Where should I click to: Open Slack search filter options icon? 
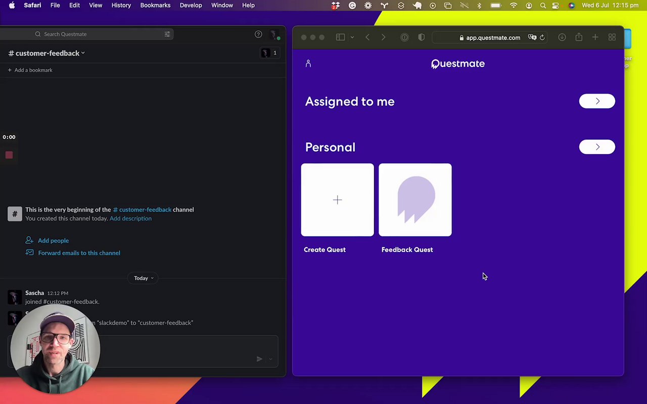tap(167, 34)
